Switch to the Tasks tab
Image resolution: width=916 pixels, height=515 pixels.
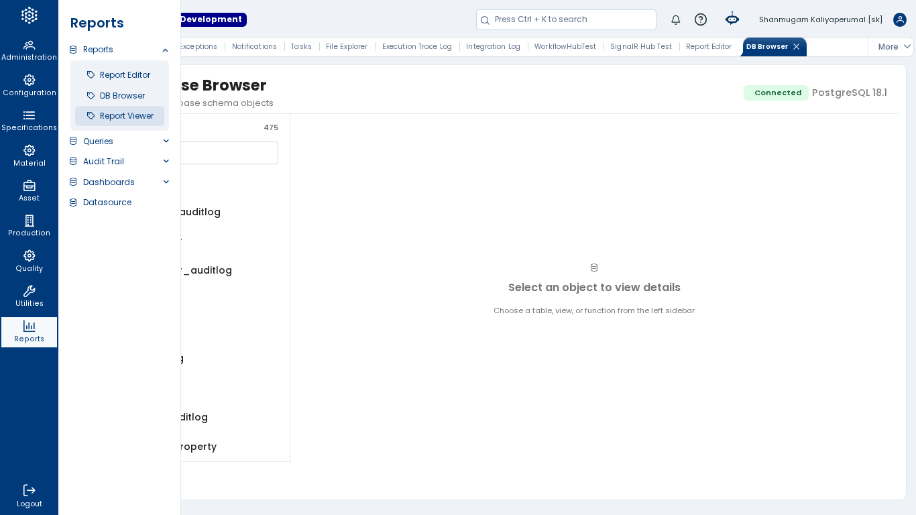click(301, 47)
